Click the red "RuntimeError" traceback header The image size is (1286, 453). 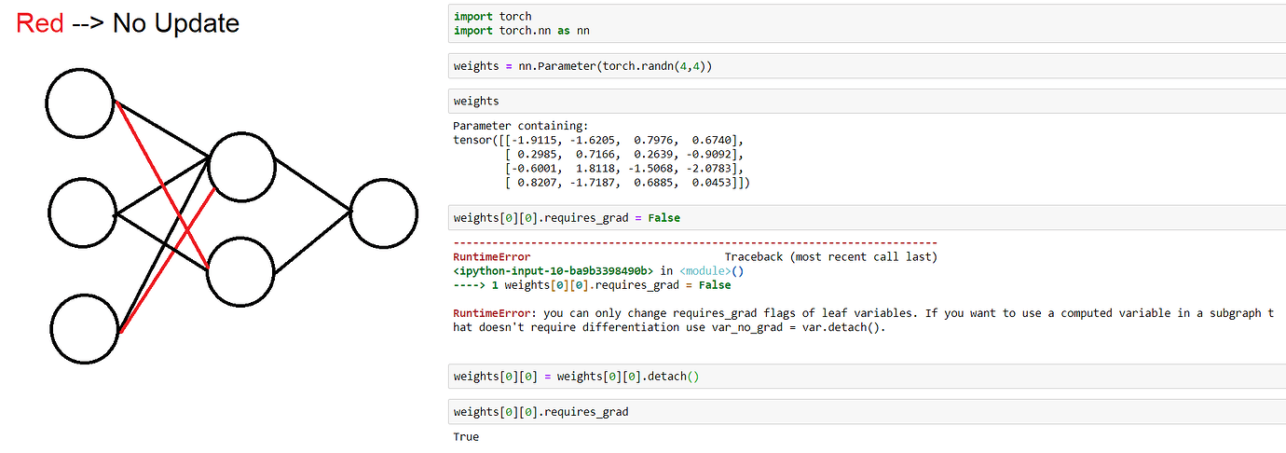coord(491,257)
